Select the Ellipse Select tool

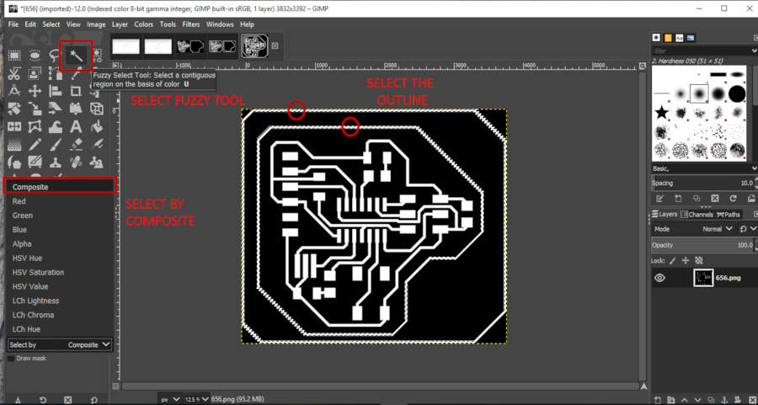pos(35,56)
